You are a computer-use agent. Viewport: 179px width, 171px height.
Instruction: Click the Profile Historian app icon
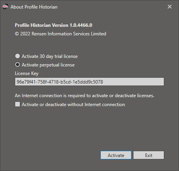pyautogui.click(x=5, y=7)
